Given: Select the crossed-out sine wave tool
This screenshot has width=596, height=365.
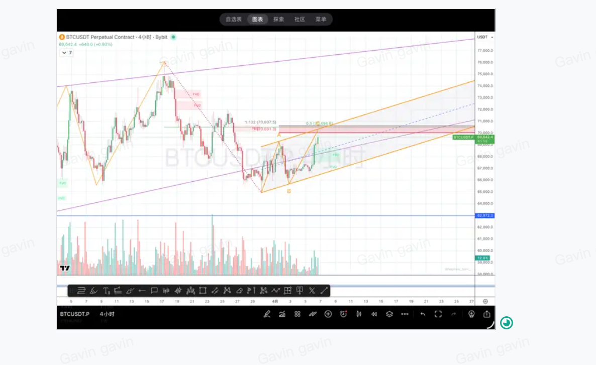Looking at the screenshot, I should tap(178, 291).
